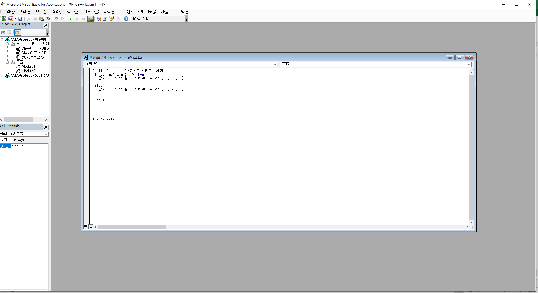Viewport: 538px width, 293px height.
Task: Open the 디버그(D) menu
Action: pyautogui.click(x=91, y=12)
